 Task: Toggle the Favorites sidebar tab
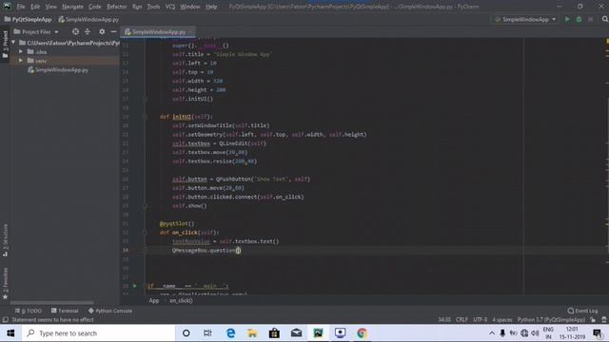5,283
